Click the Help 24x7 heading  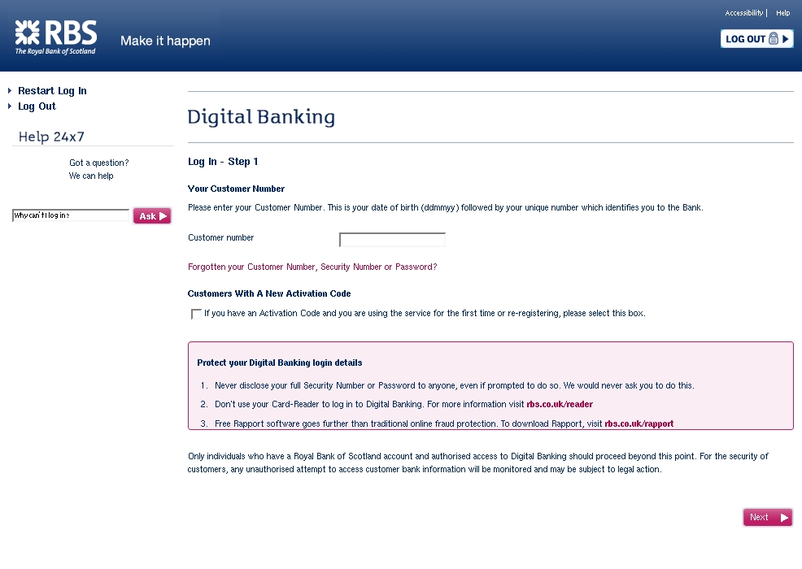pos(51,137)
